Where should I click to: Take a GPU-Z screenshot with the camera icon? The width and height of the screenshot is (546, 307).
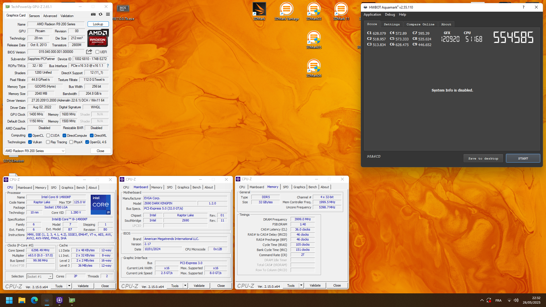tap(93, 14)
